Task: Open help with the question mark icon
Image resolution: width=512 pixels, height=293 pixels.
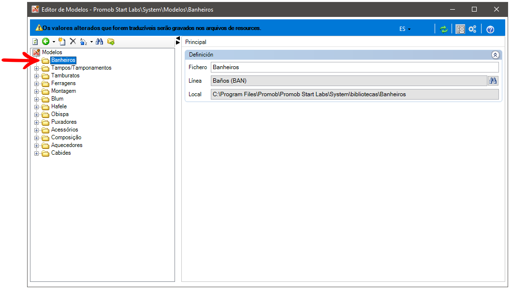Action: click(490, 29)
